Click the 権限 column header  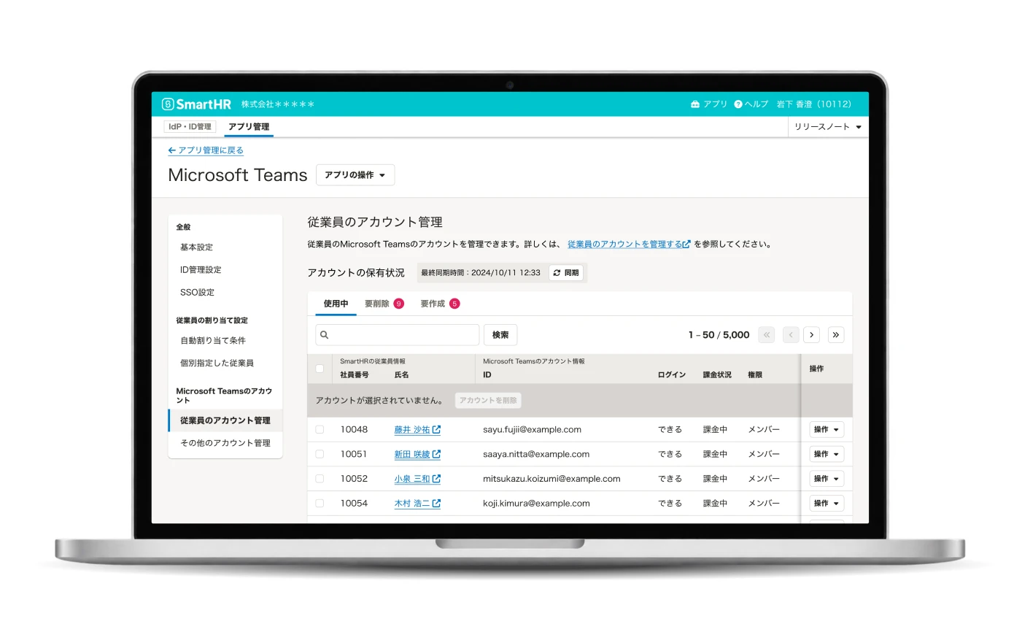[x=755, y=375]
